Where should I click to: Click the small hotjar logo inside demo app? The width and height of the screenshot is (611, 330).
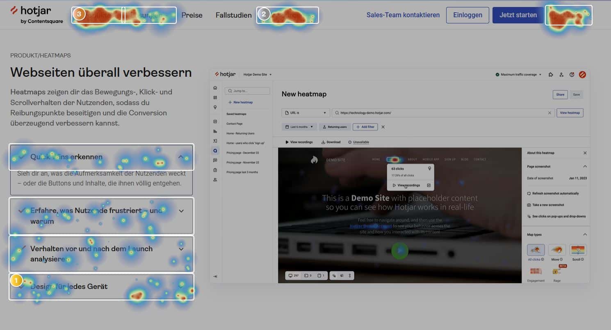click(225, 74)
